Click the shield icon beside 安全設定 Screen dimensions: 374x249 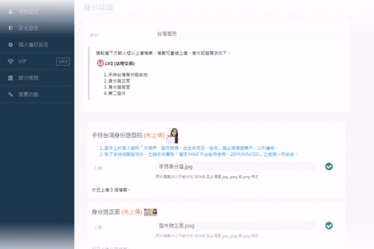(11, 28)
